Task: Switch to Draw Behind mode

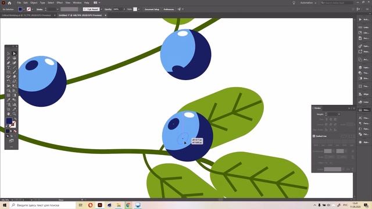Action: (11, 136)
